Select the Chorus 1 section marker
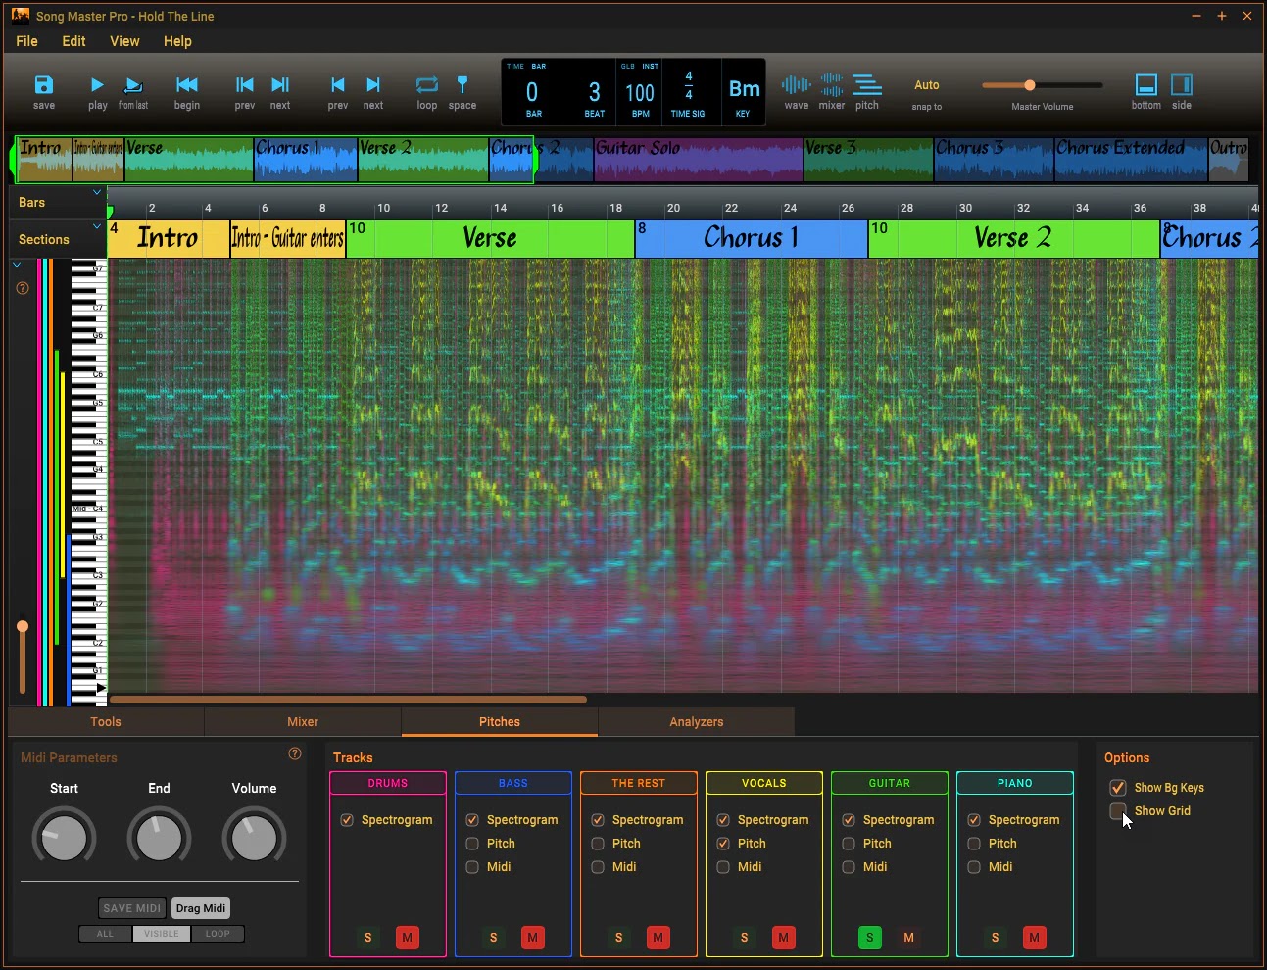Image resolution: width=1267 pixels, height=970 pixels. [x=748, y=238]
